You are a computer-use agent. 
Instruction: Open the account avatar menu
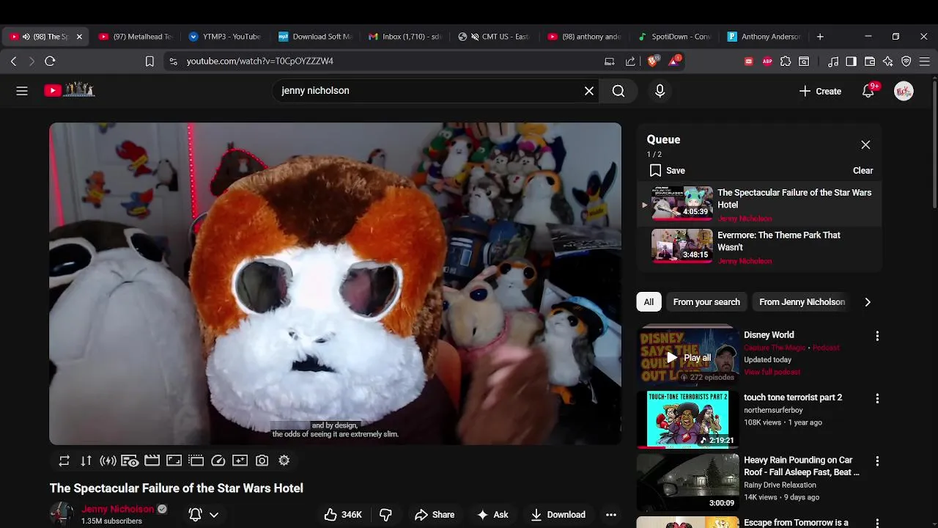click(x=904, y=91)
